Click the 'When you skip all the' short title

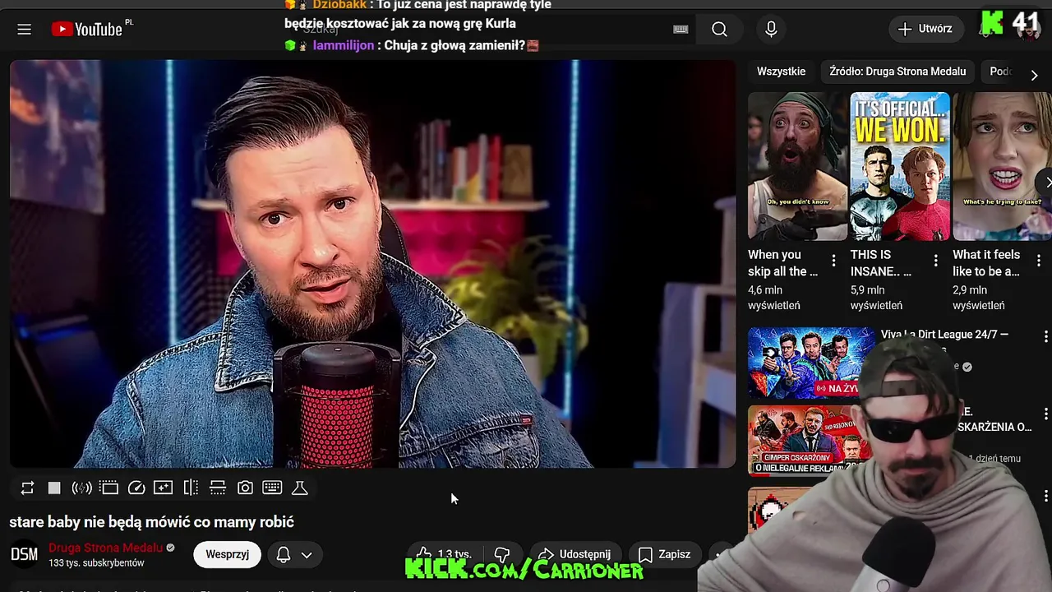click(x=782, y=263)
